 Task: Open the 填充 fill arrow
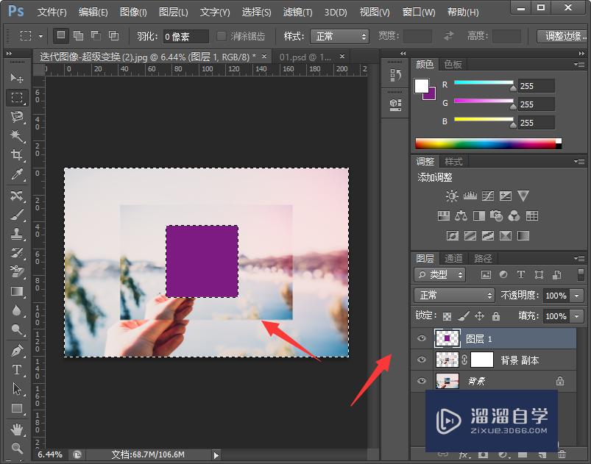coord(577,316)
